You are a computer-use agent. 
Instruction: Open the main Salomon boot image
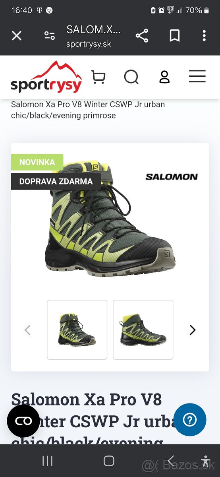click(x=110, y=219)
